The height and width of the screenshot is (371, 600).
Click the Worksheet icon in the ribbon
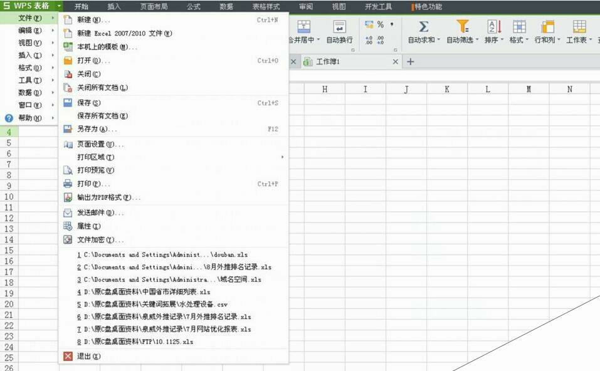click(x=579, y=26)
